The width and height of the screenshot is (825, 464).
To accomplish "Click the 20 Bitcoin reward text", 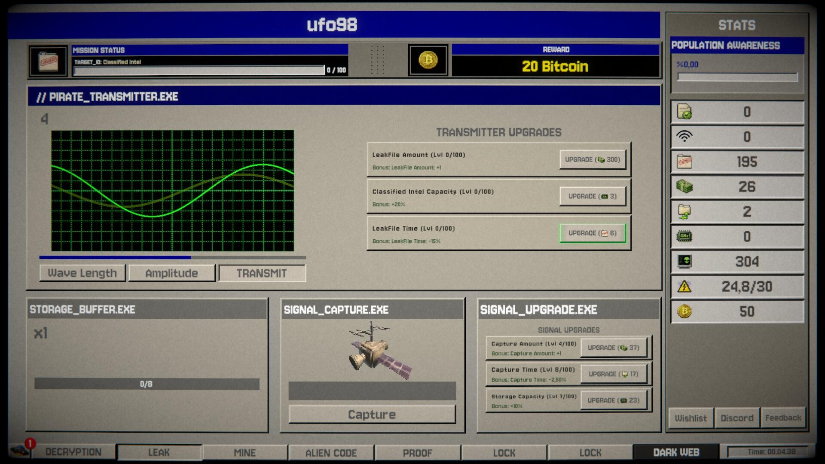I will (555, 67).
